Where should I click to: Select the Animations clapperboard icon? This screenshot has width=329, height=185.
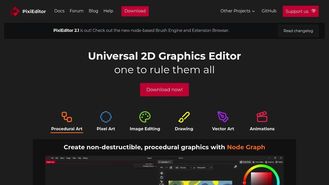pos(262,117)
